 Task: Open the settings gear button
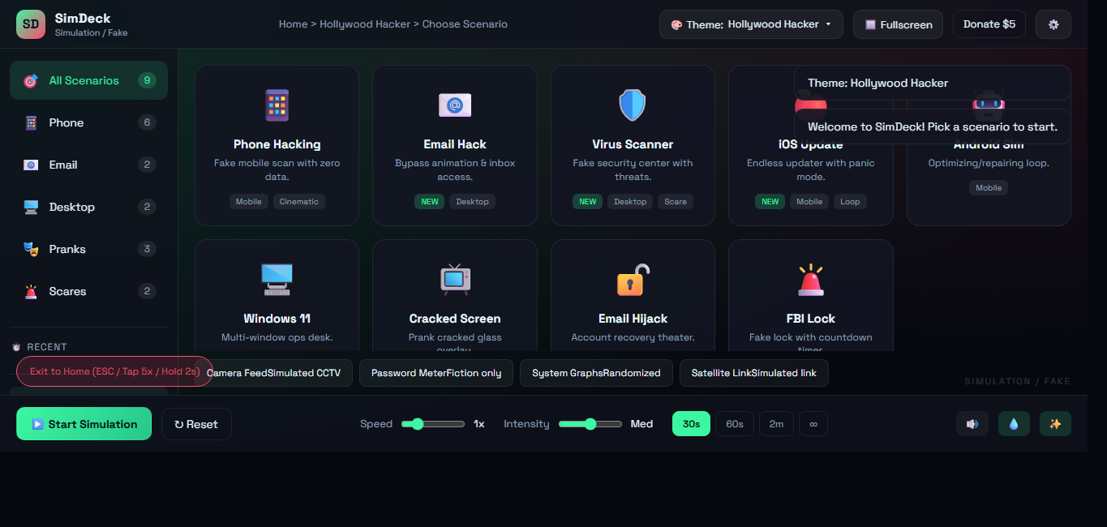pos(1053,24)
